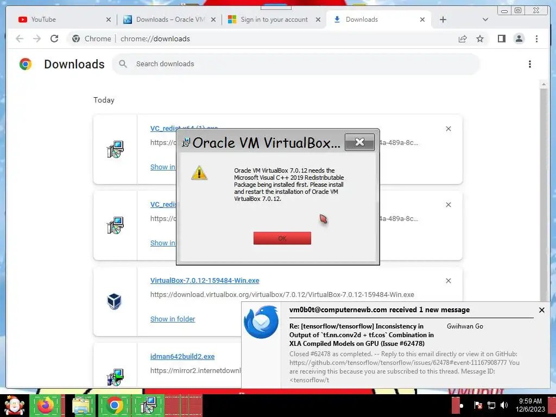Click the Action Center flag tray icon

(478, 405)
